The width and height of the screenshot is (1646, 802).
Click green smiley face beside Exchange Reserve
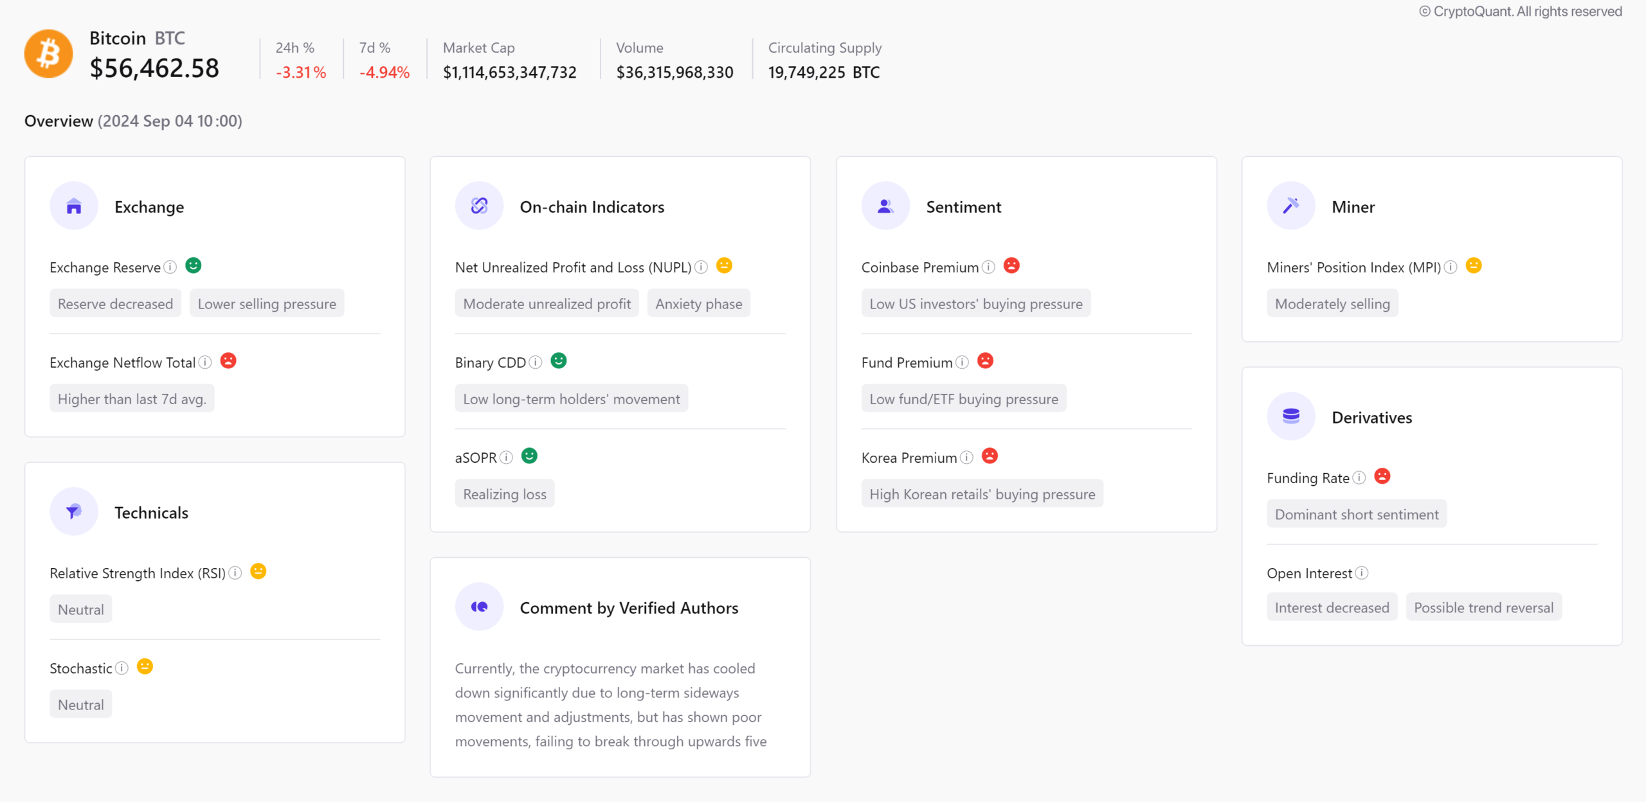tap(193, 265)
